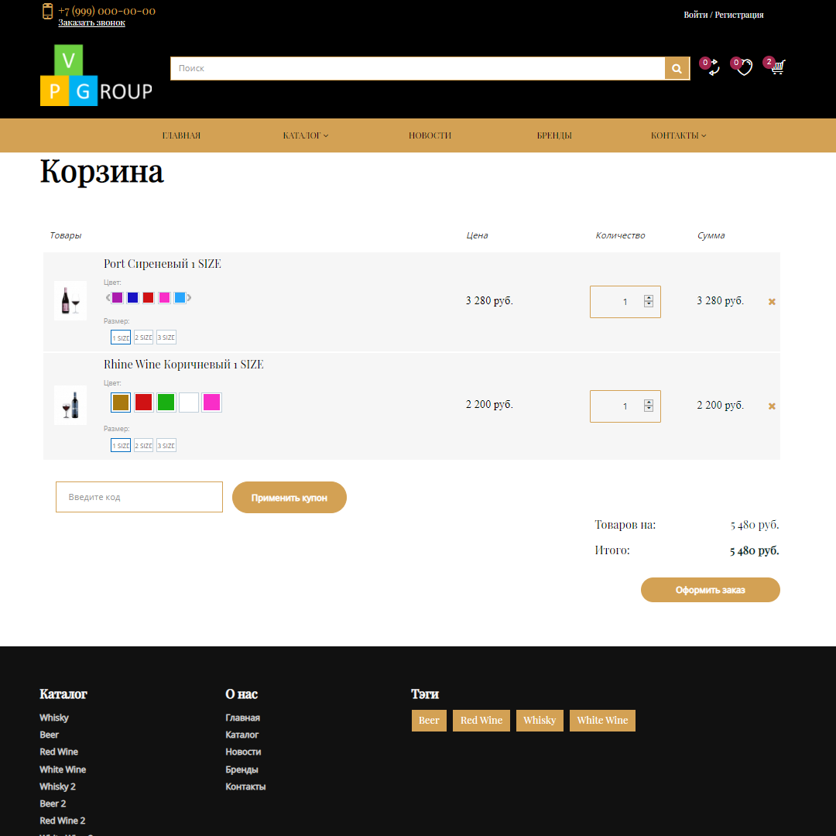Screen dimensions: 836x836
Task: Open the shopping cart icon
Action: pos(777,67)
